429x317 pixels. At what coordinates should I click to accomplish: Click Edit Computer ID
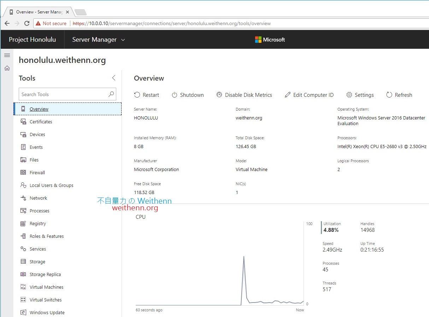309,95
